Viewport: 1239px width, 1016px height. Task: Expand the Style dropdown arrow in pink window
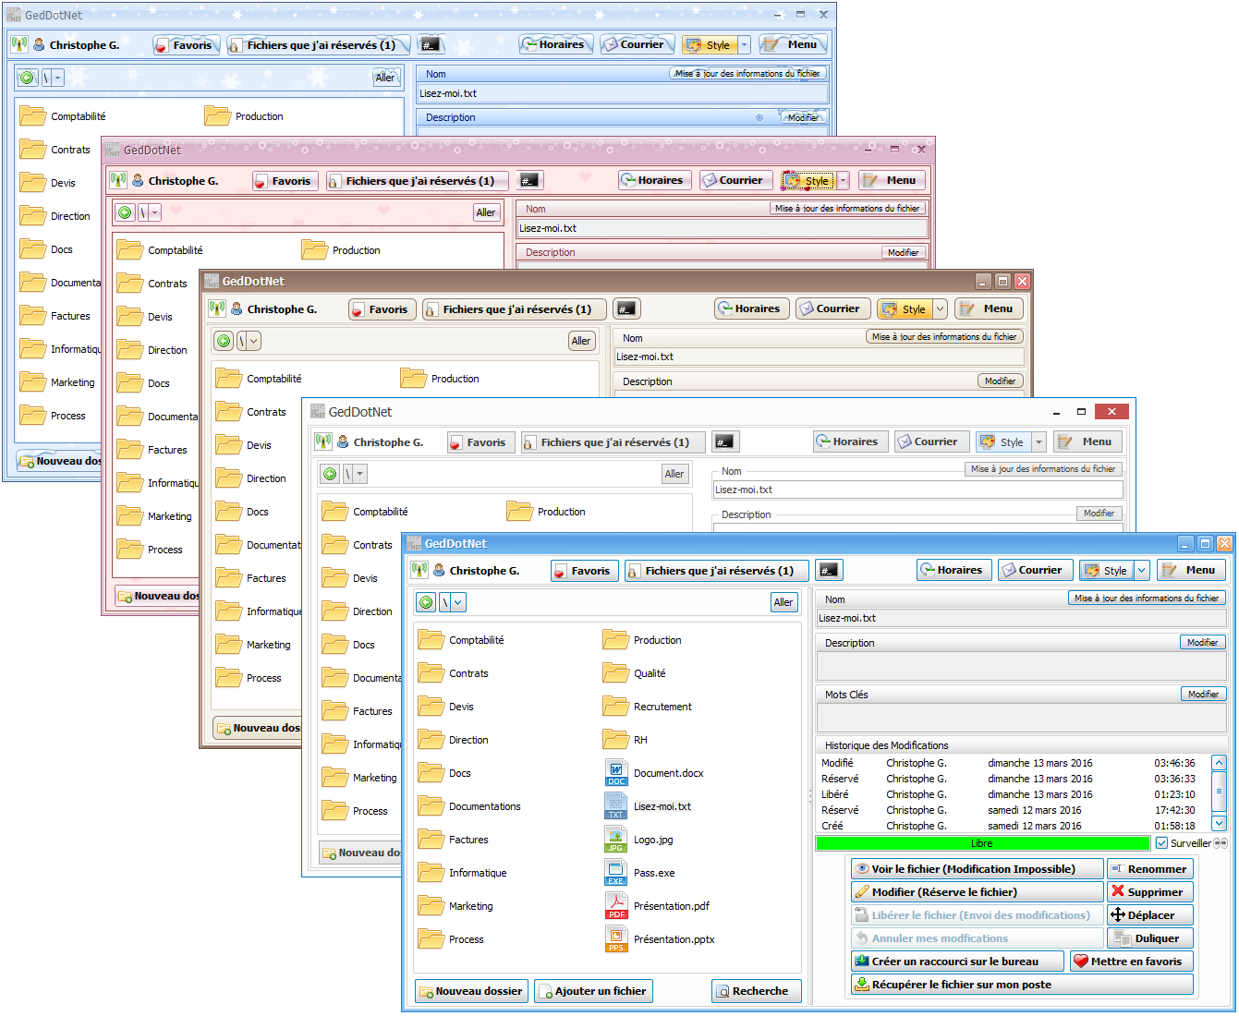point(843,181)
